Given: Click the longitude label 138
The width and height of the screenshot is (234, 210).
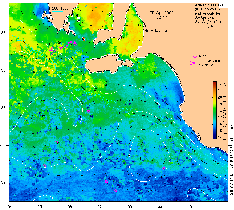Looking at the screenshot, I should coord(129,207).
